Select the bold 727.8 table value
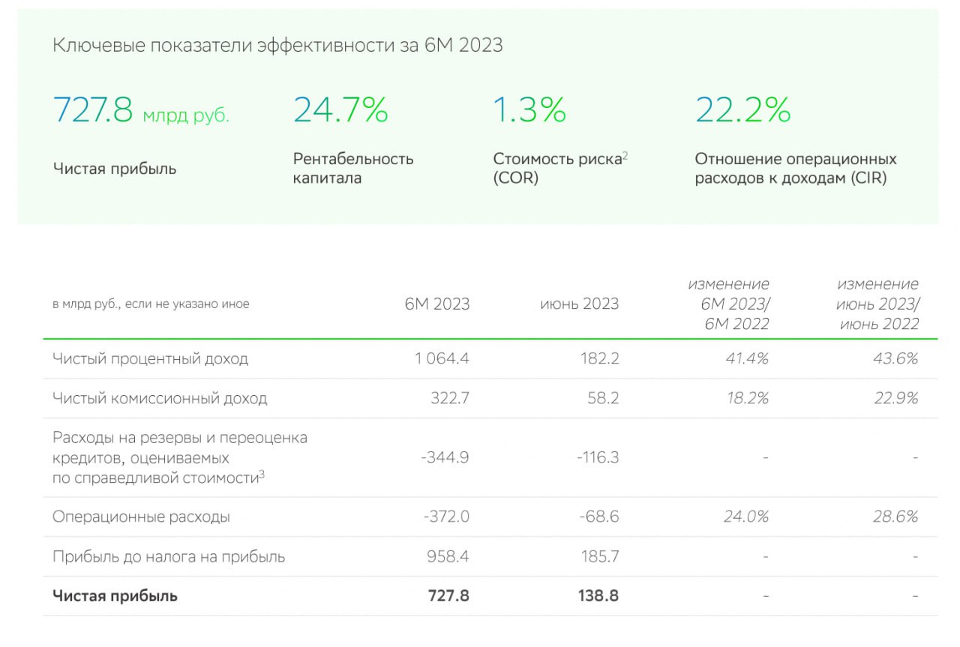Image resolution: width=960 pixels, height=647 pixels. (x=448, y=596)
